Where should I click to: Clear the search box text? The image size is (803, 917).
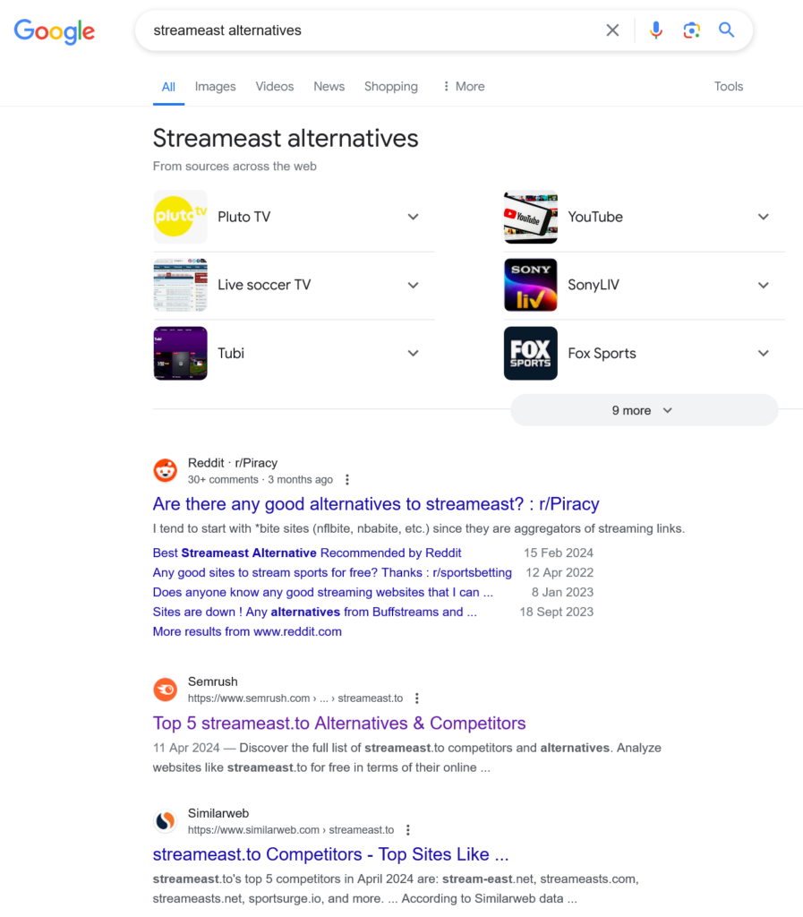tap(612, 30)
